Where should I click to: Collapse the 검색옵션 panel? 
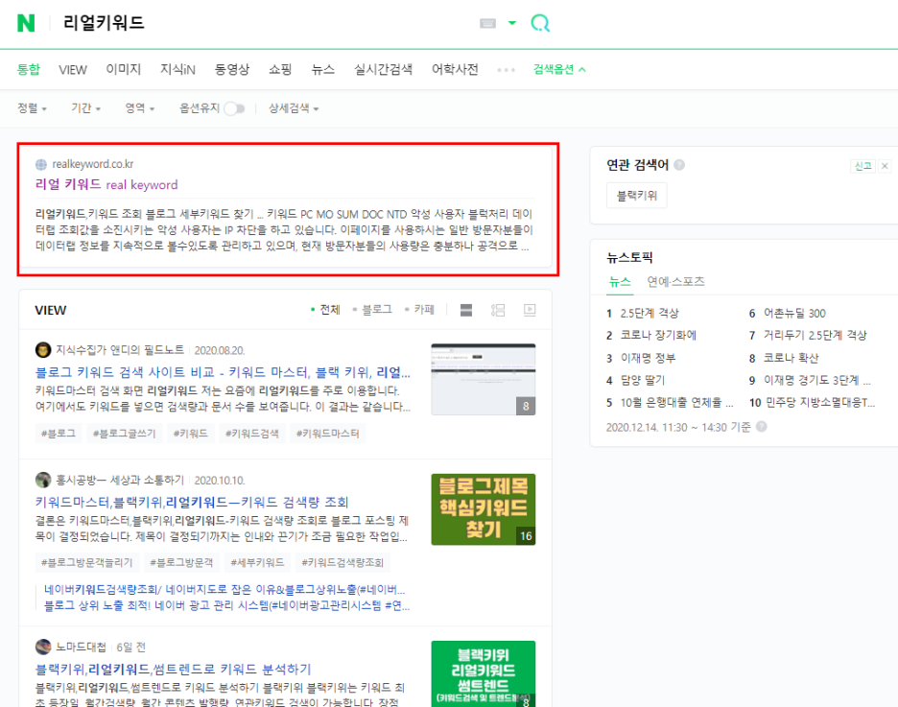pyautogui.click(x=559, y=69)
